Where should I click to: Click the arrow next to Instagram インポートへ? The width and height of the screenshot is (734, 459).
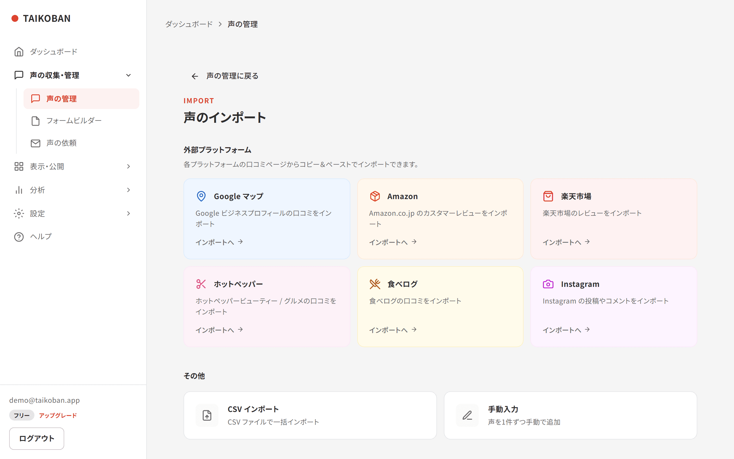pos(587,329)
